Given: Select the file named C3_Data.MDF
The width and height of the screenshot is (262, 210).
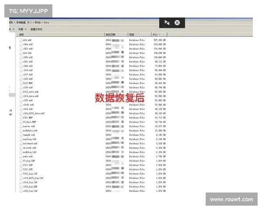Looking at the screenshot, I should pyautogui.click(x=30, y=122).
